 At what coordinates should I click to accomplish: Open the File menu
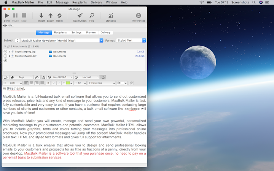click(41, 2)
